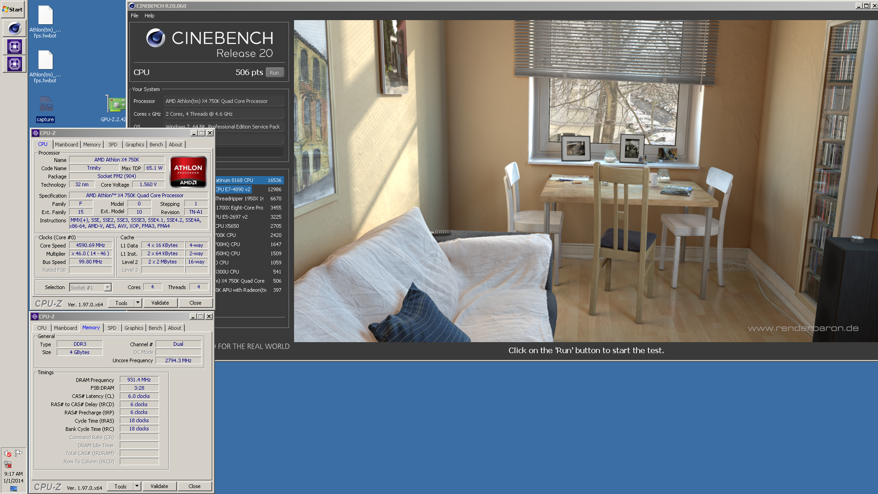Open the Help menu in Cinebench

point(150,16)
